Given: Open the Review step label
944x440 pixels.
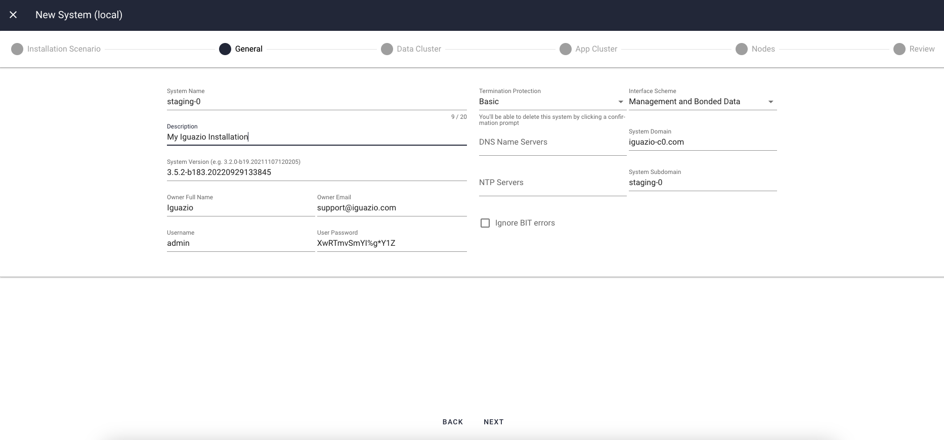Looking at the screenshot, I should [x=922, y=49].
